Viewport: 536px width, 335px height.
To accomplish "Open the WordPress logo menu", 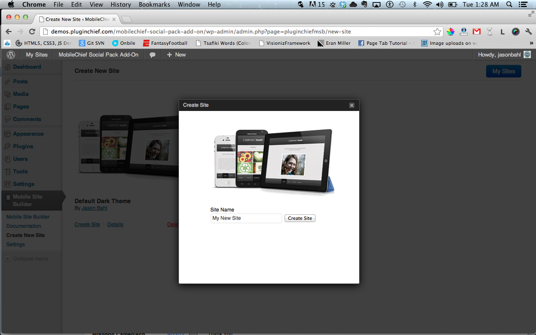I will (11, 55).
